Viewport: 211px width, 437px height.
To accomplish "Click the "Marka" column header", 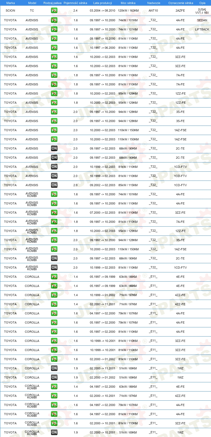I will click(x=11, y=3).
